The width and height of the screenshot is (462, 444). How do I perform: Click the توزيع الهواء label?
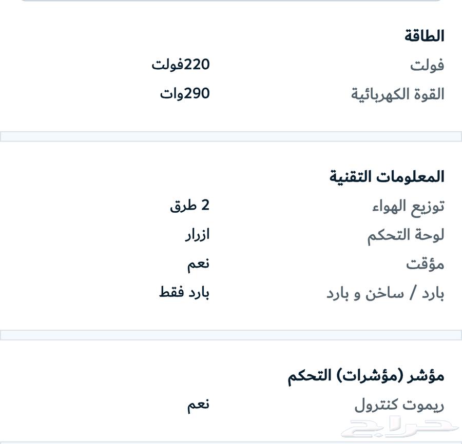tap(409, 206)
